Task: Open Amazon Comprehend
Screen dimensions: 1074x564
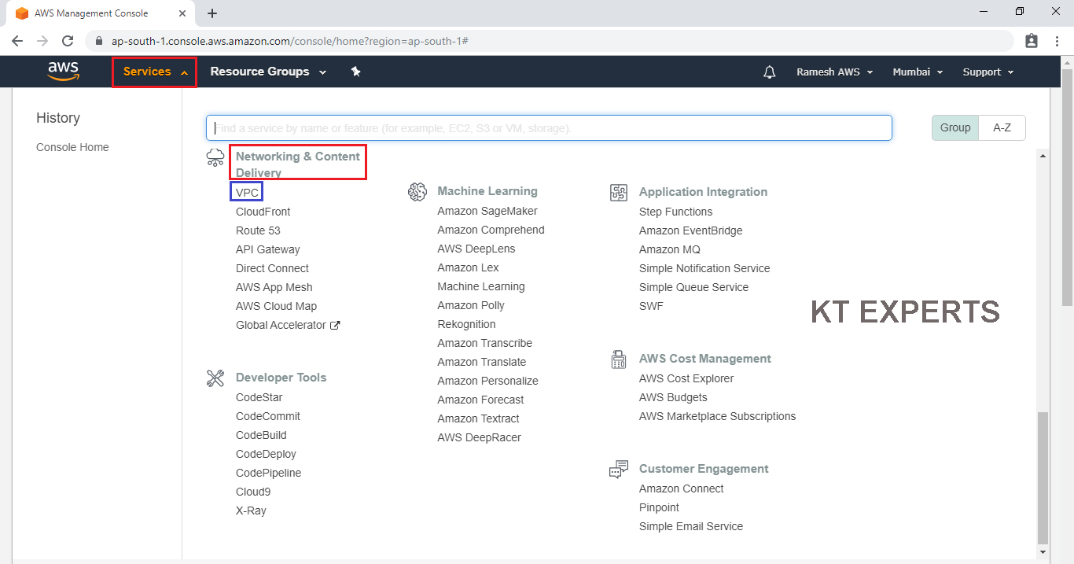Action: pos(491,230)
